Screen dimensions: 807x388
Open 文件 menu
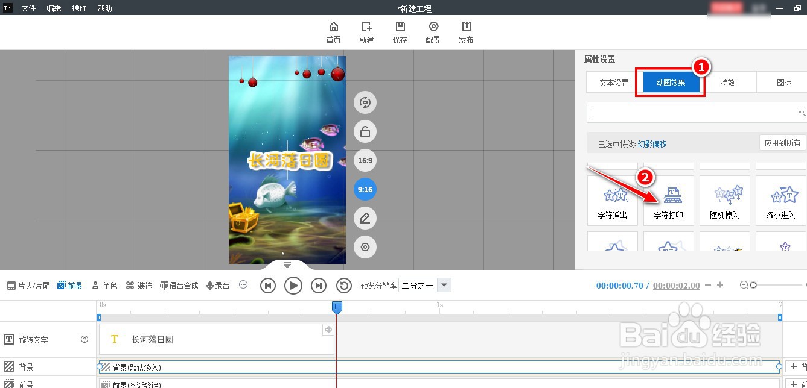click(28, 8)
